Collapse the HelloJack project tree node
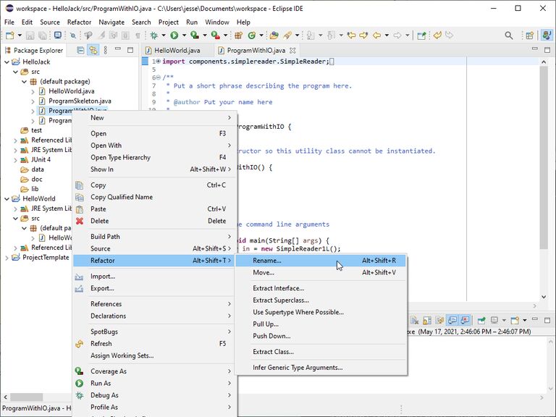Screen dimensions: 556x417 [7, 62]
